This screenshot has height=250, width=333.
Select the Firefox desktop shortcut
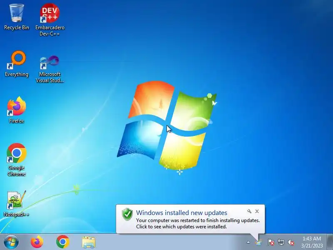pos(17,110)
